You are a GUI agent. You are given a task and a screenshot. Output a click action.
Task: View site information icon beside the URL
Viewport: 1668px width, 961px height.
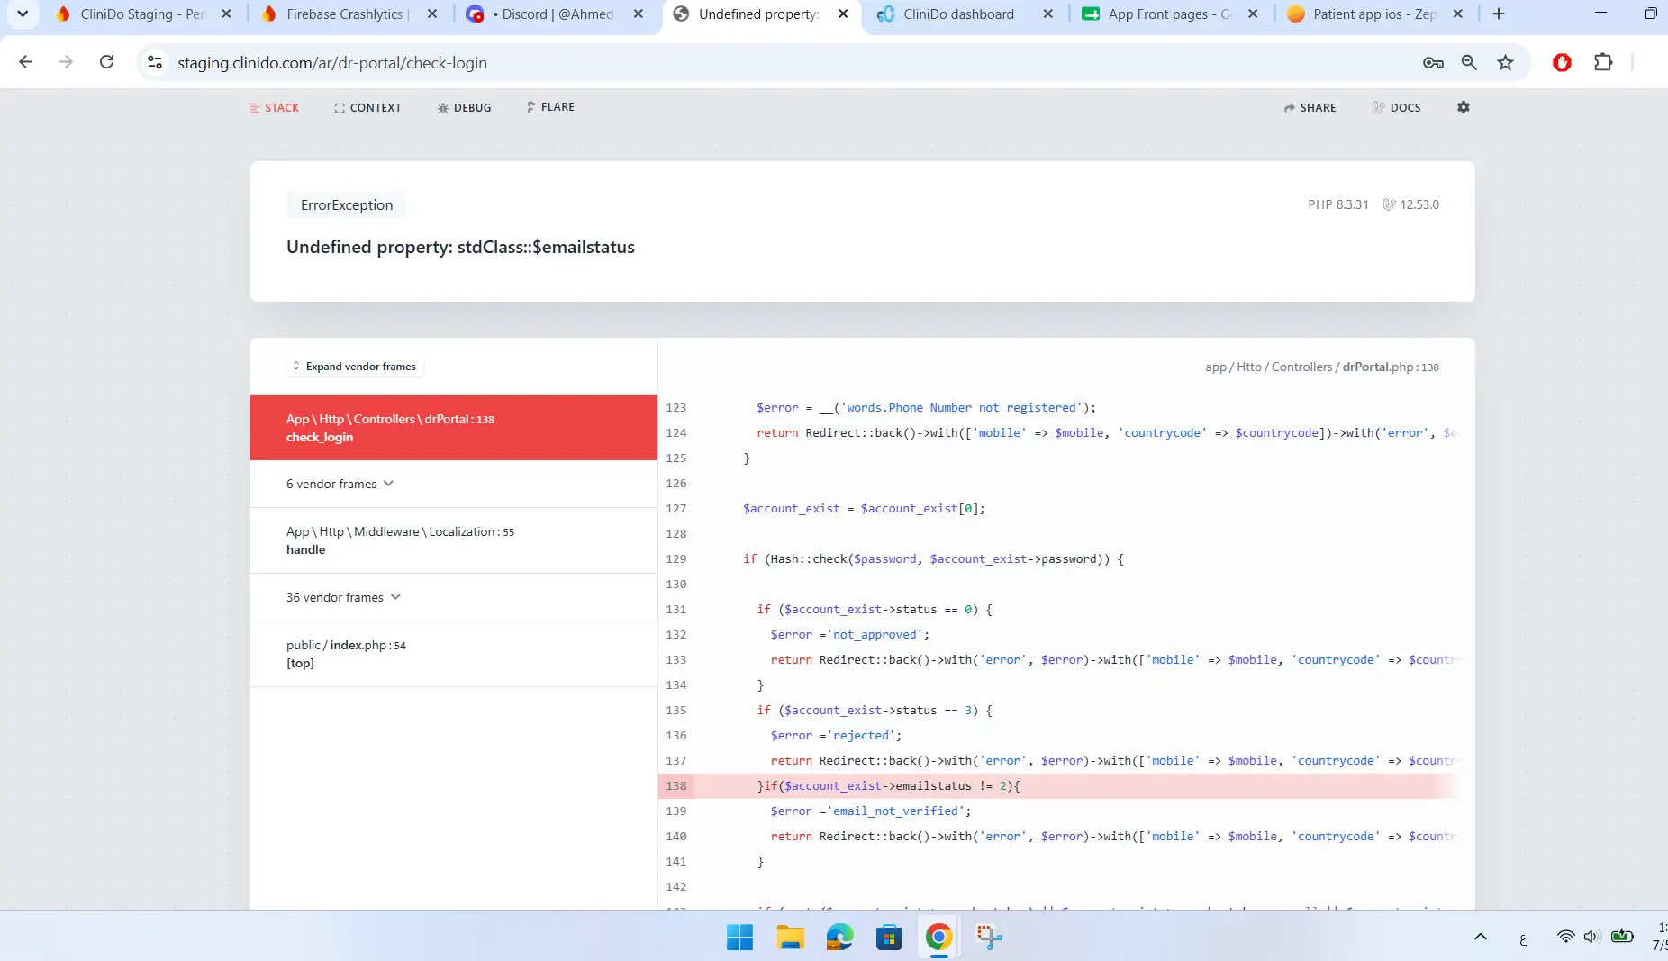pos(155,62)
